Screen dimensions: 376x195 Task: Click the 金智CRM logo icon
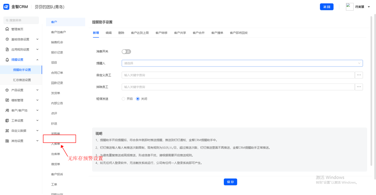[6, 7]
